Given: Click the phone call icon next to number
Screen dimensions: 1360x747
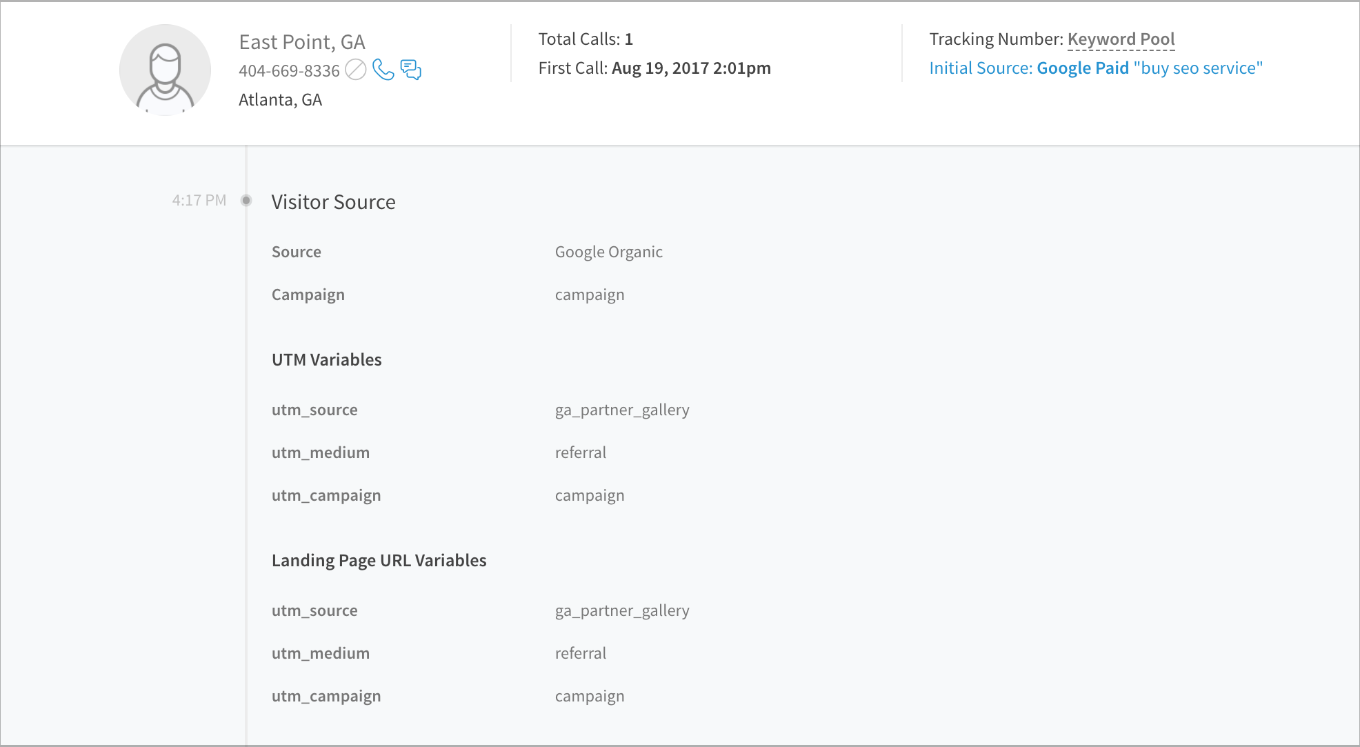Looking at the screenshot, I should [x=383, y=69].
